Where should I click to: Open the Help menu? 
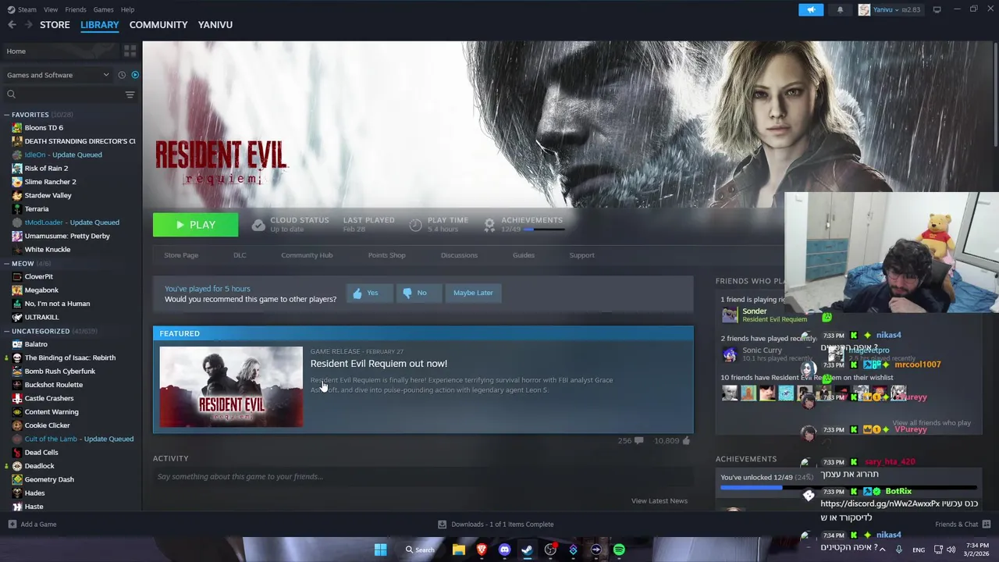[127, 9]
